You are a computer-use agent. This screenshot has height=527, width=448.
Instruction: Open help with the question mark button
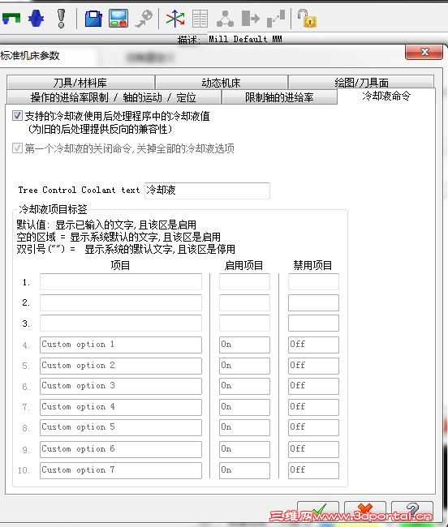coord(412,511)
